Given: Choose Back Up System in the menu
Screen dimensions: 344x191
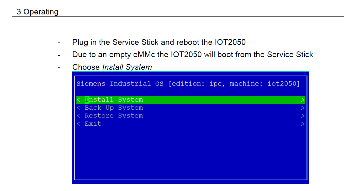Looking at the screenshot, I should [190, 108].
